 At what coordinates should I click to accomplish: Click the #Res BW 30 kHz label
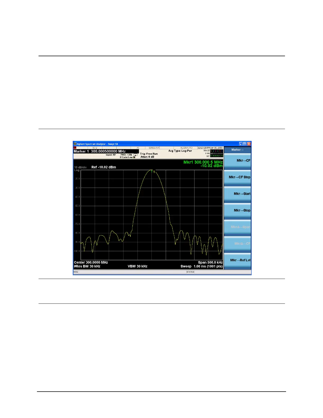coord(87,266)
